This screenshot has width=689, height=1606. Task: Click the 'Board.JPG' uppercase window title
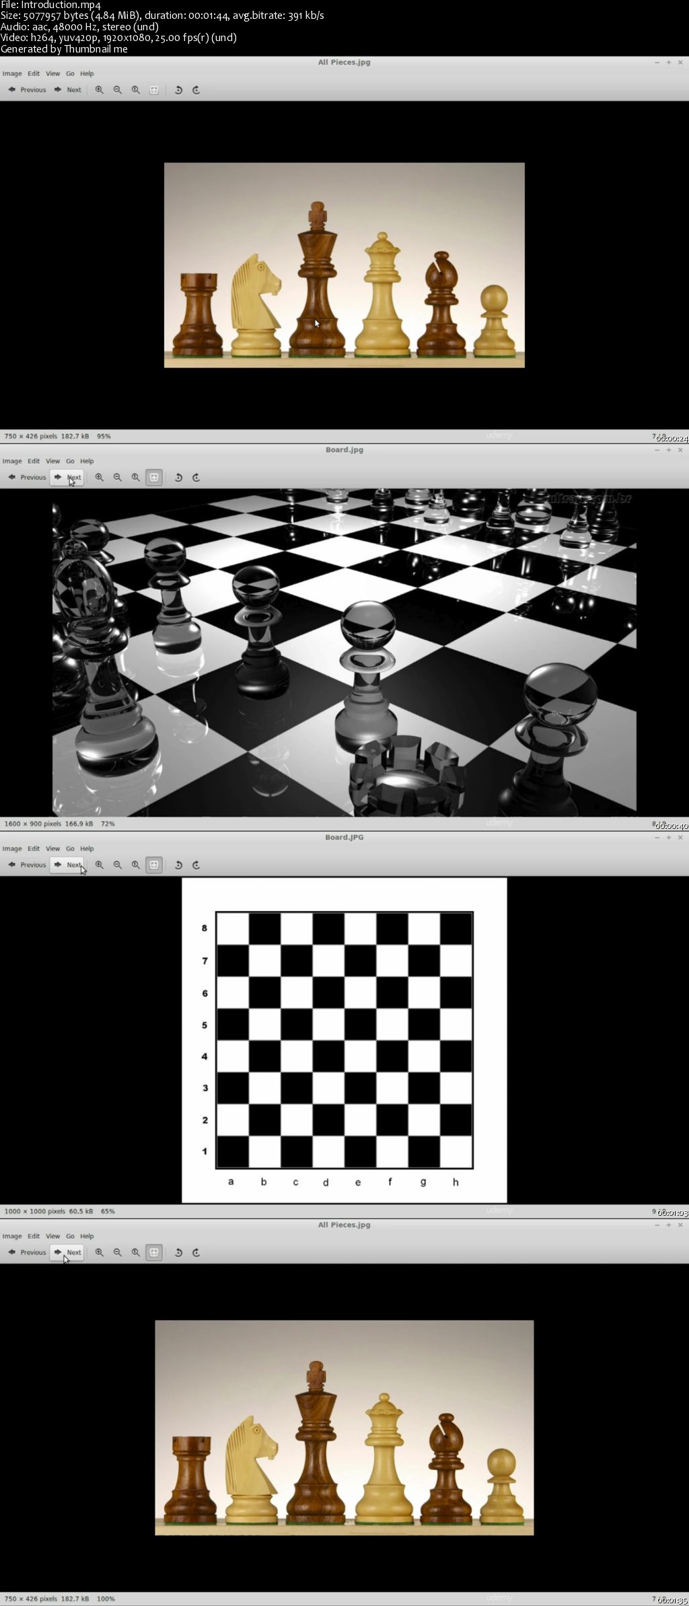(344, 838)
